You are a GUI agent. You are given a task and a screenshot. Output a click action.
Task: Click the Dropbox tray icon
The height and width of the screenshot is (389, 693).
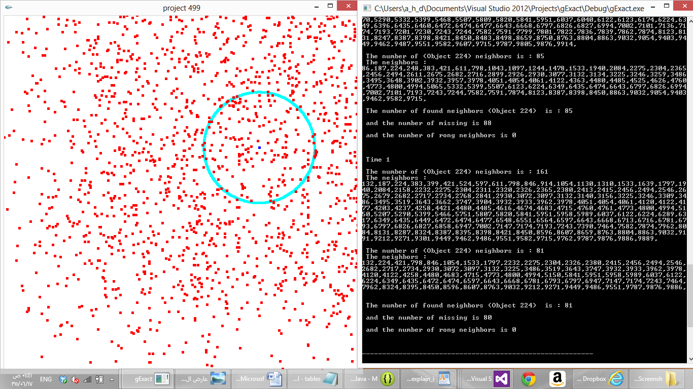click(x=63, y=379)
